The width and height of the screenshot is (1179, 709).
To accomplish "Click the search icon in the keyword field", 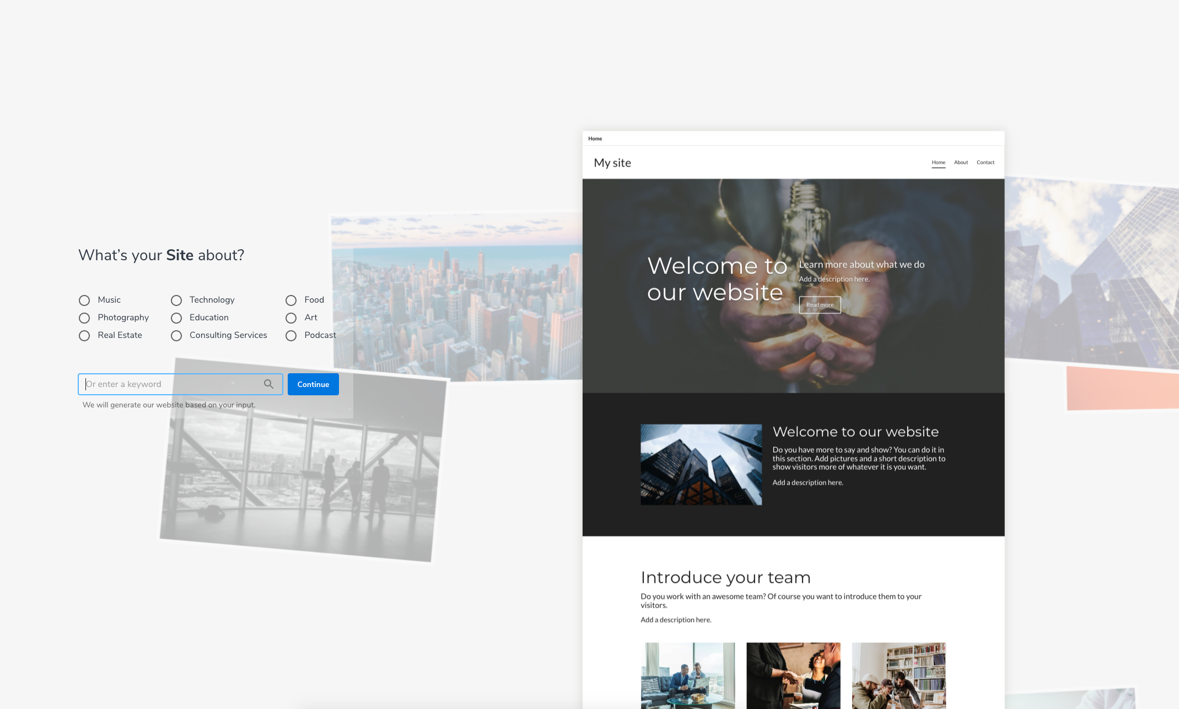I will click(x=268, y=384).
